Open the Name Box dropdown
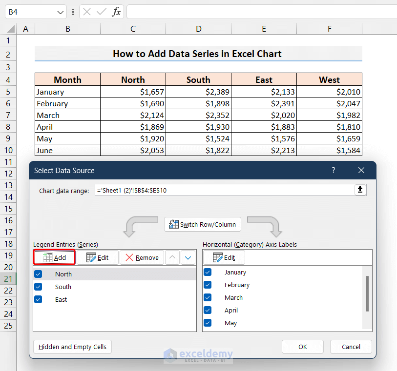The image size is (397, 371). pos(60,12)
